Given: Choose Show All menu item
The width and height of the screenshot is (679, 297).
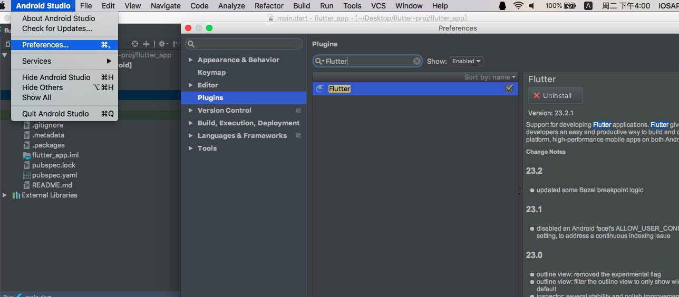Looking at the screenshot, I should pos(64,97).
